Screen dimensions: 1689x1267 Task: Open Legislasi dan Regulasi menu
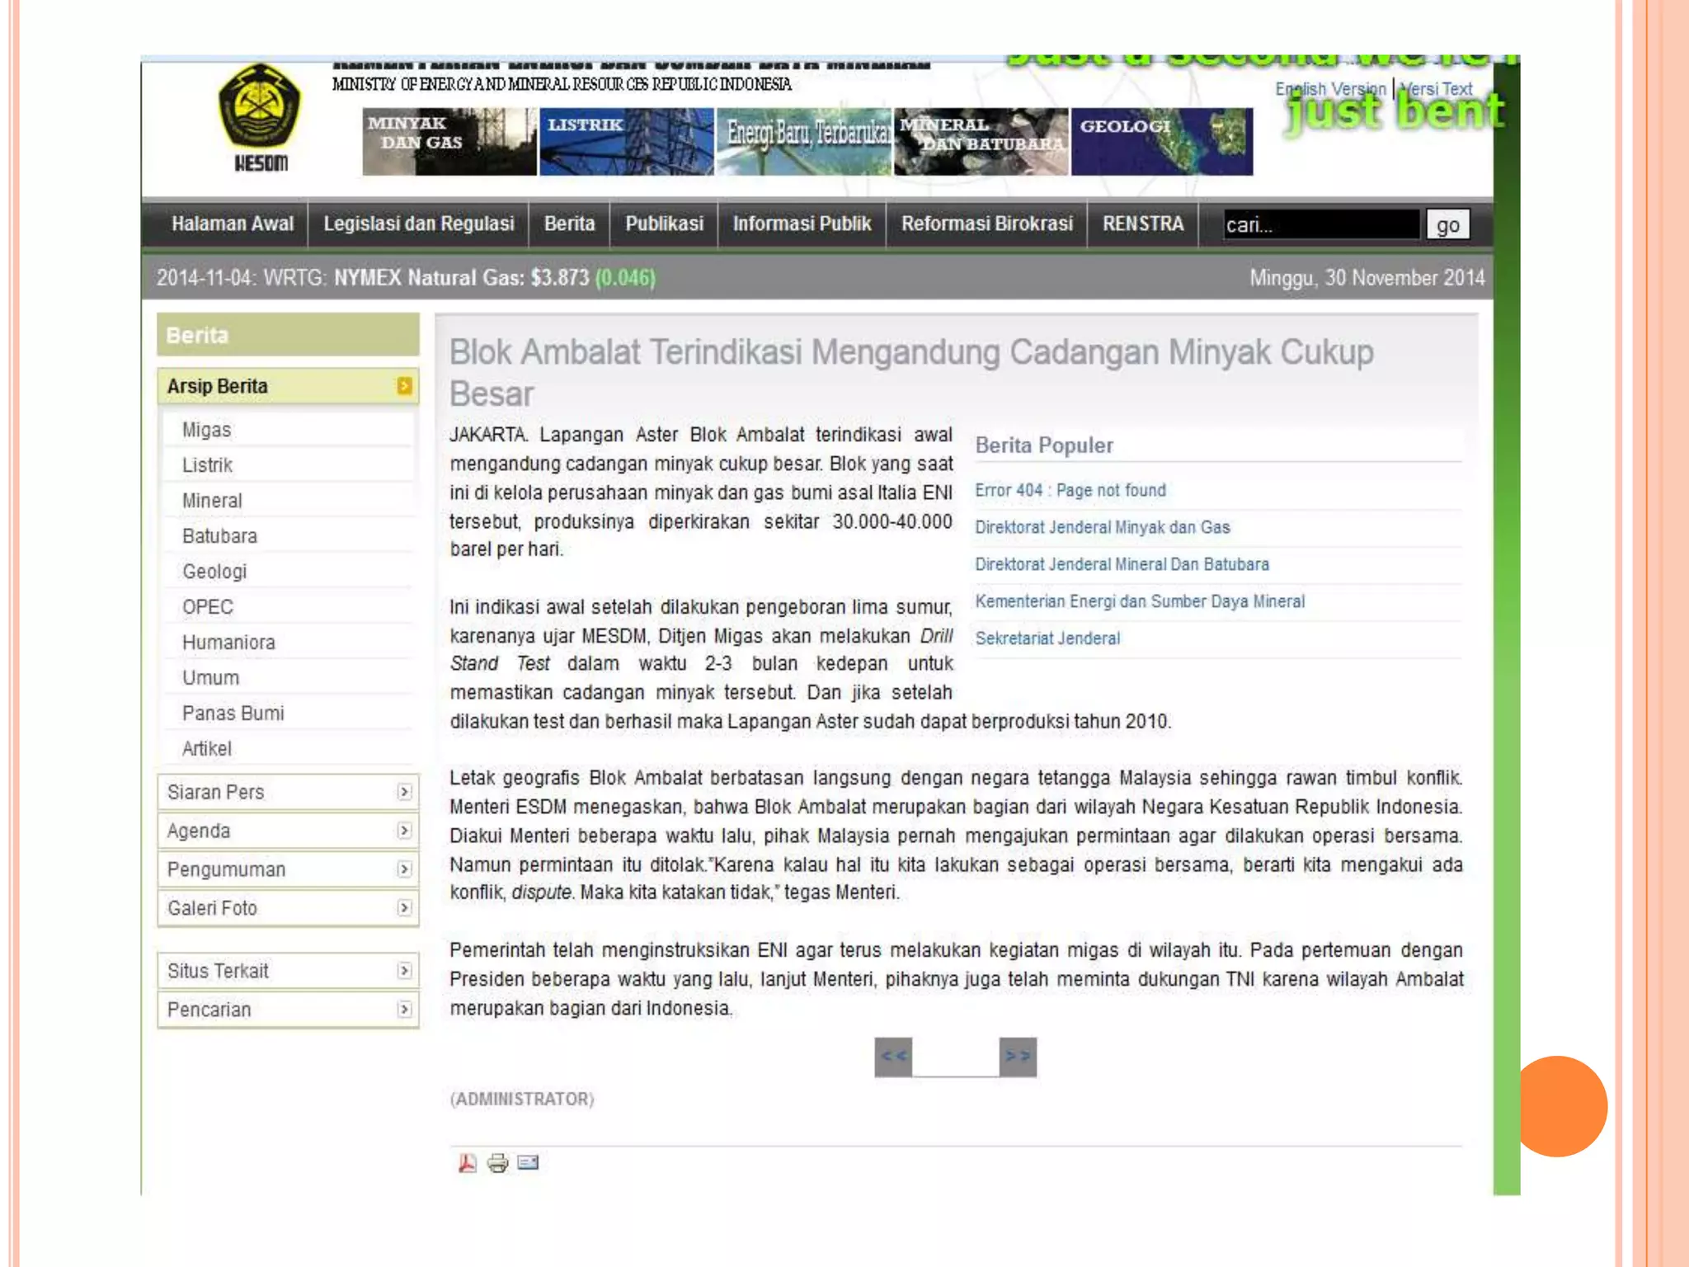[418, 224]
